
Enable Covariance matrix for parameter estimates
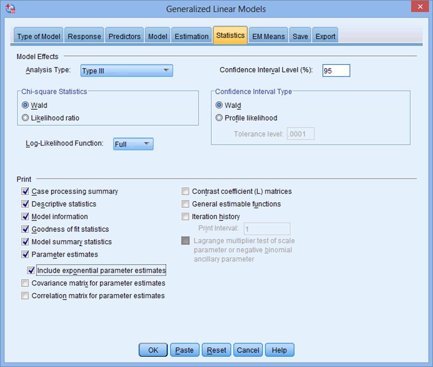coord(25,283)
